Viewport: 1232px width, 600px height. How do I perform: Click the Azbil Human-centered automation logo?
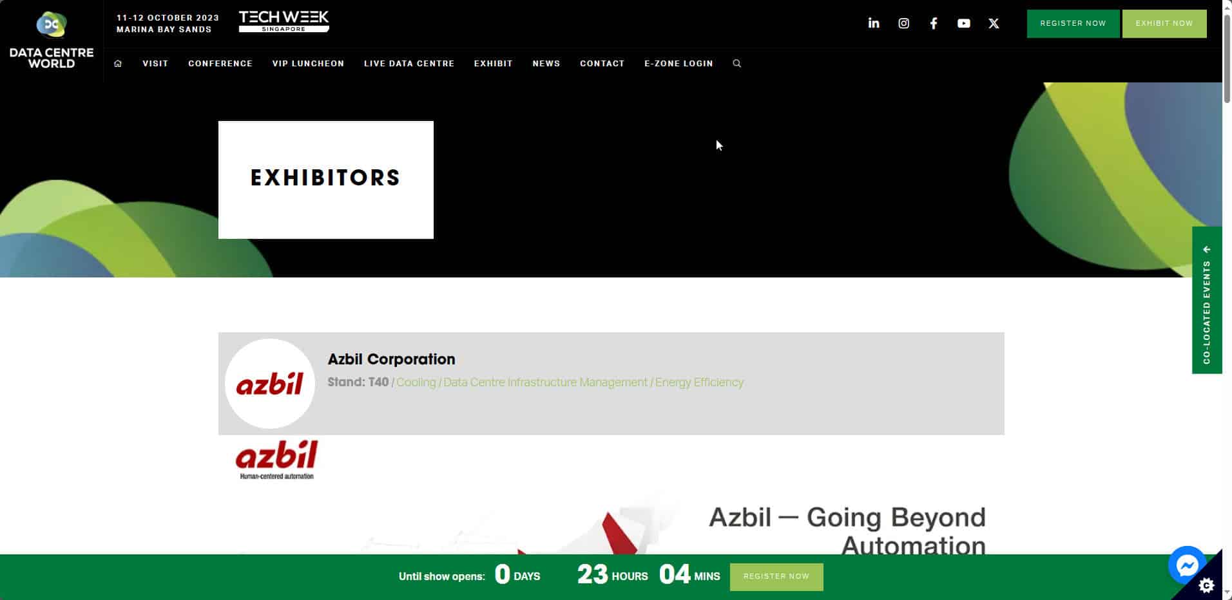tap(277, 460)
